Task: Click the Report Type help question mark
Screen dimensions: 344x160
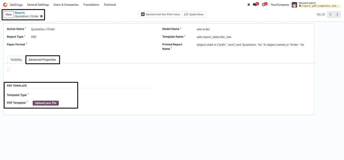Action: (x=25, y=36)
